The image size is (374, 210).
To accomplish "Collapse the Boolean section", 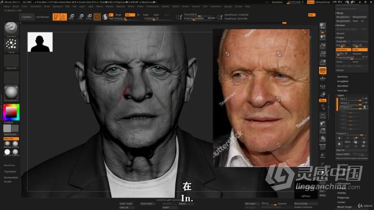I will coord(340,25).
